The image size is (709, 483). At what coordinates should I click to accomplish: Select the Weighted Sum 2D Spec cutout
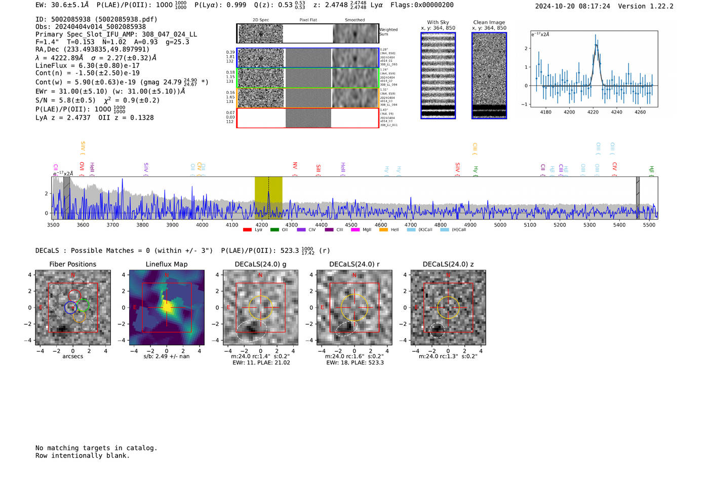click(260, 33)
